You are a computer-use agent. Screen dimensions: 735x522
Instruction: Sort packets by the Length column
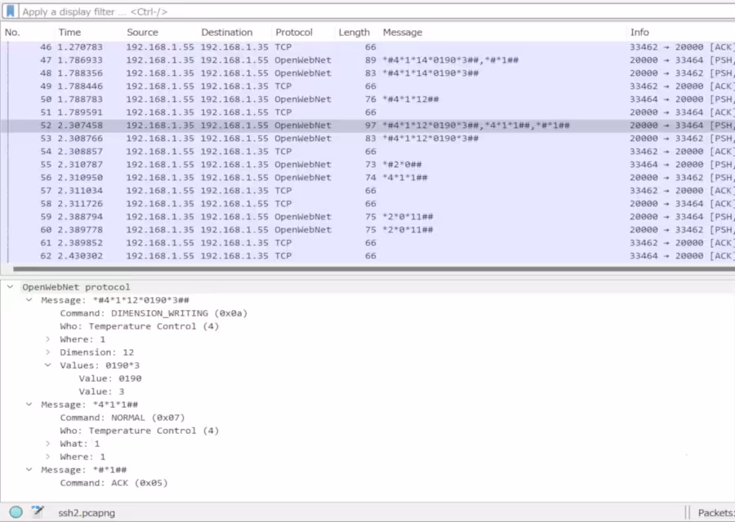pyautogui.click(x=354, y=32)
